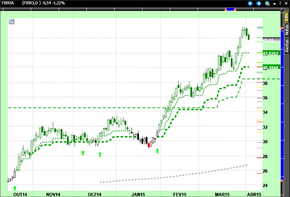Click the 40,1044 green price label
Screen dimensions: 290x197
click(x=271, y=67)
